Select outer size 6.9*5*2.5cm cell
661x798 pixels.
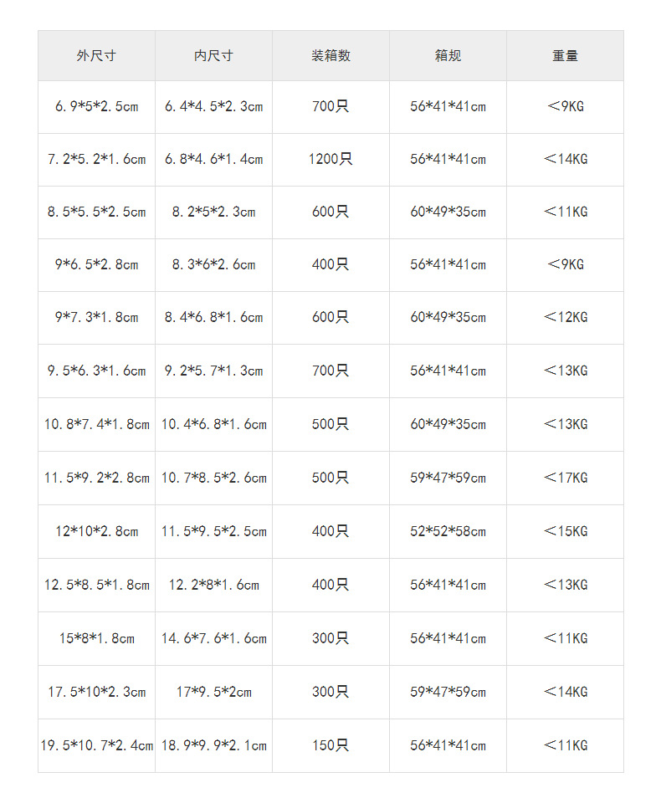96,106
